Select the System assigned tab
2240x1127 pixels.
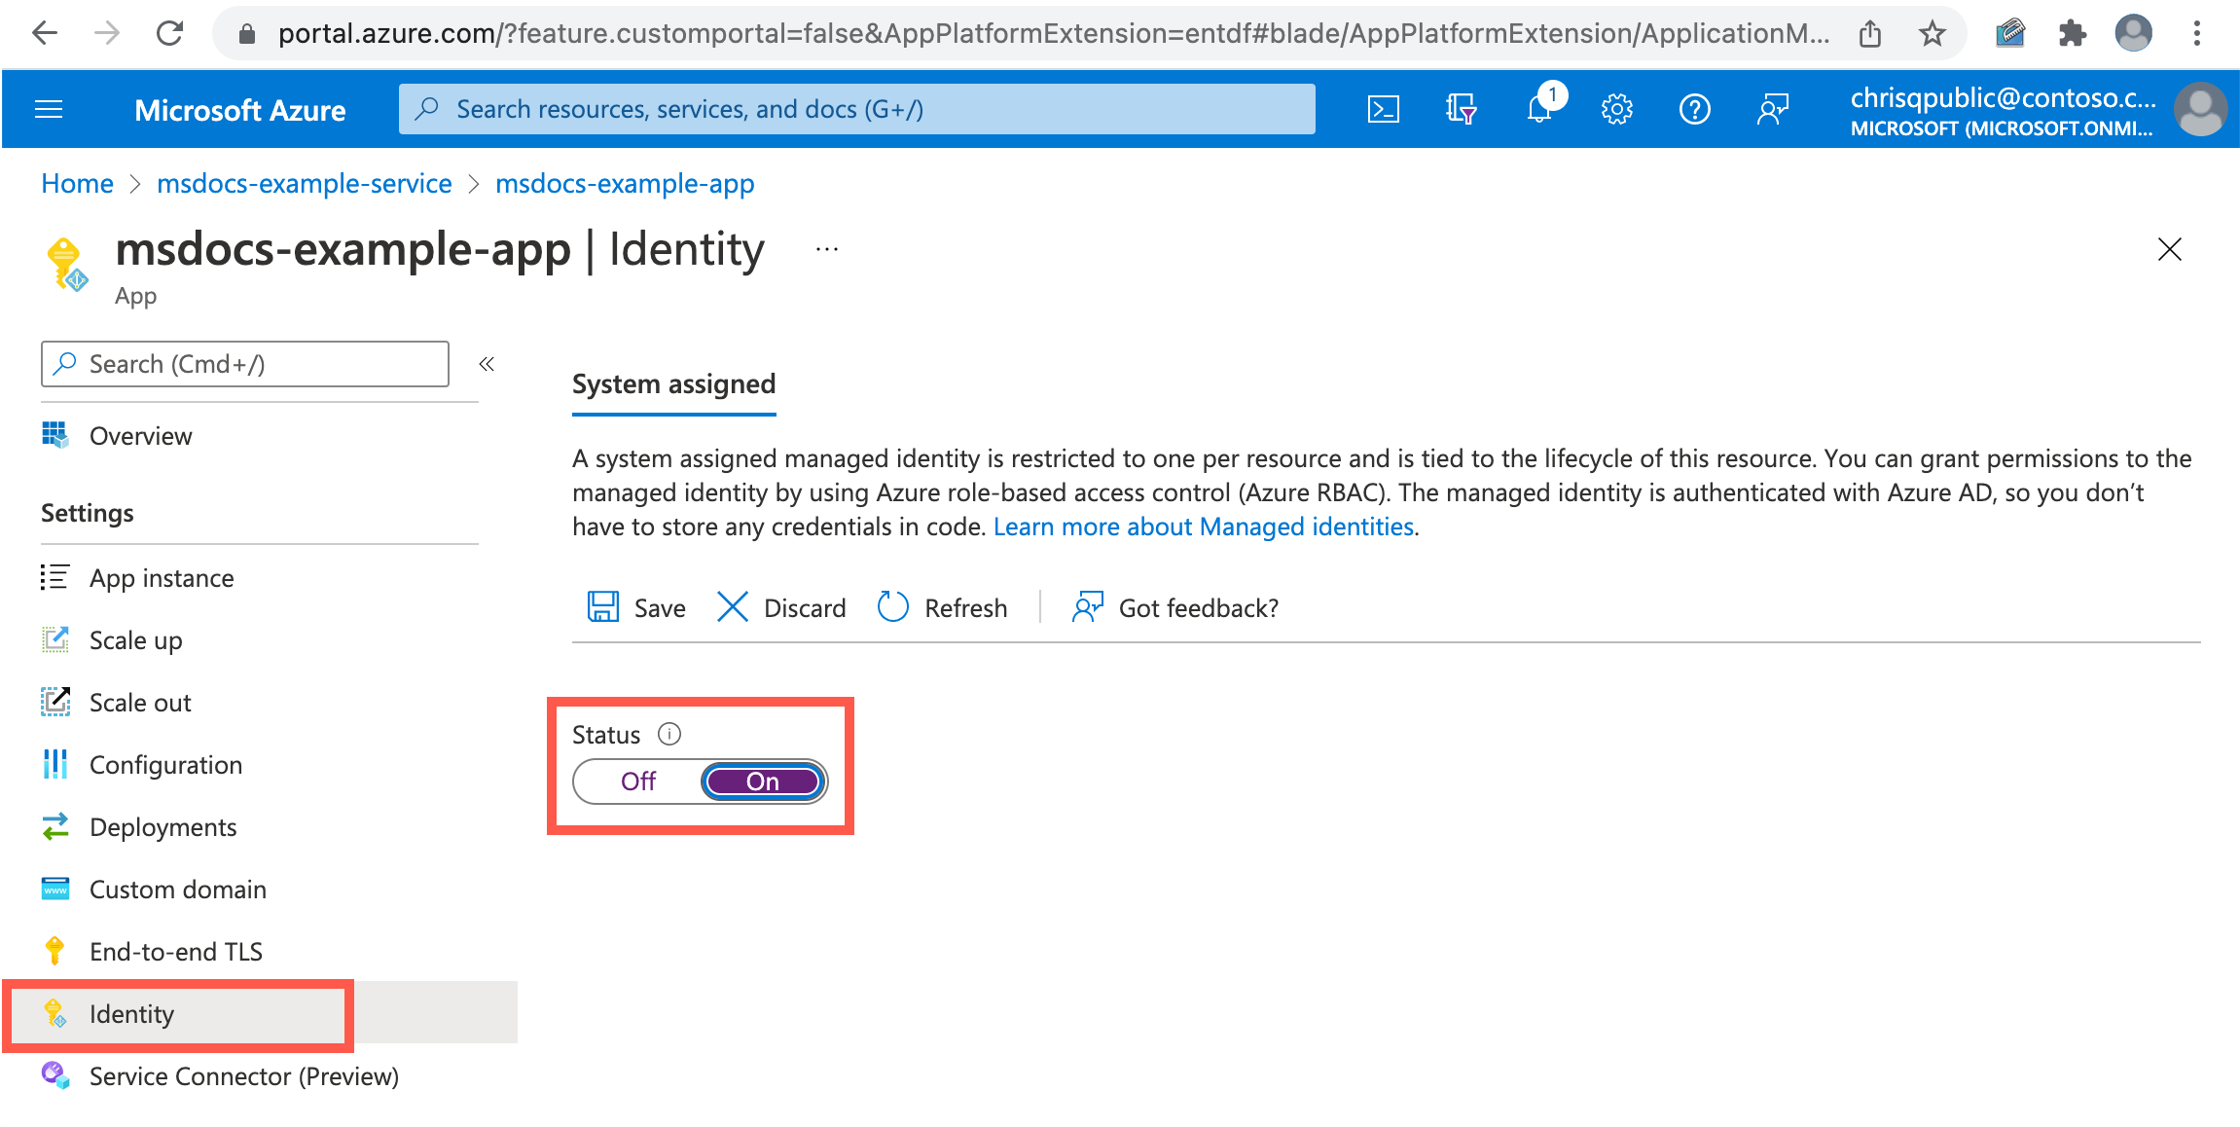(673, 384)
